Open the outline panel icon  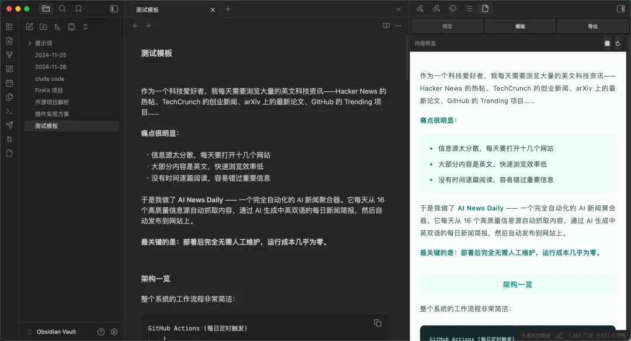[x=469, y=8]
